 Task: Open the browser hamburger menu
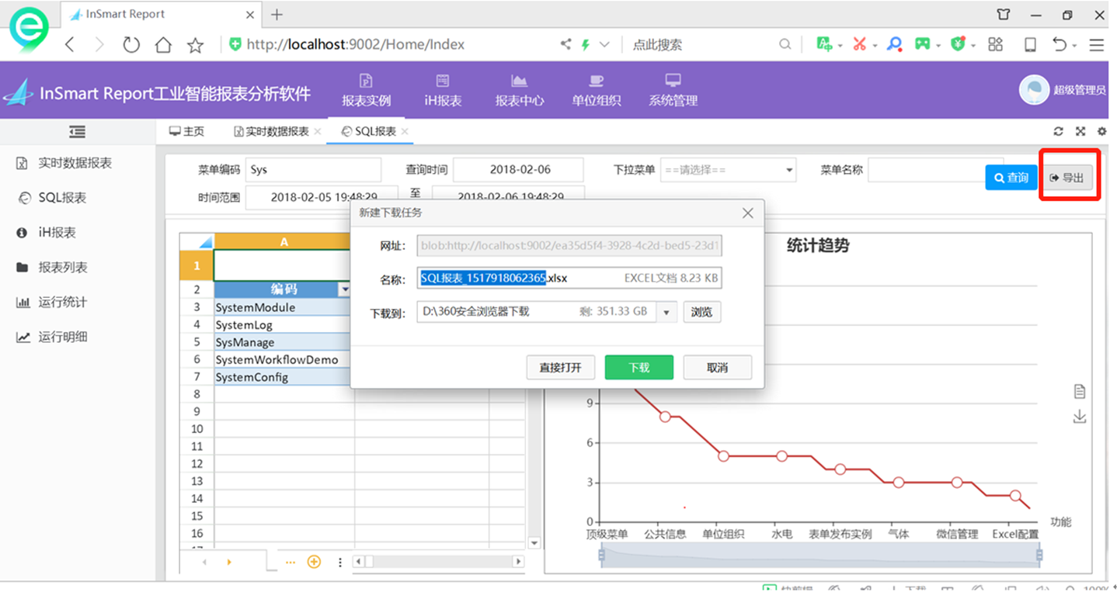pos(1097,45)
